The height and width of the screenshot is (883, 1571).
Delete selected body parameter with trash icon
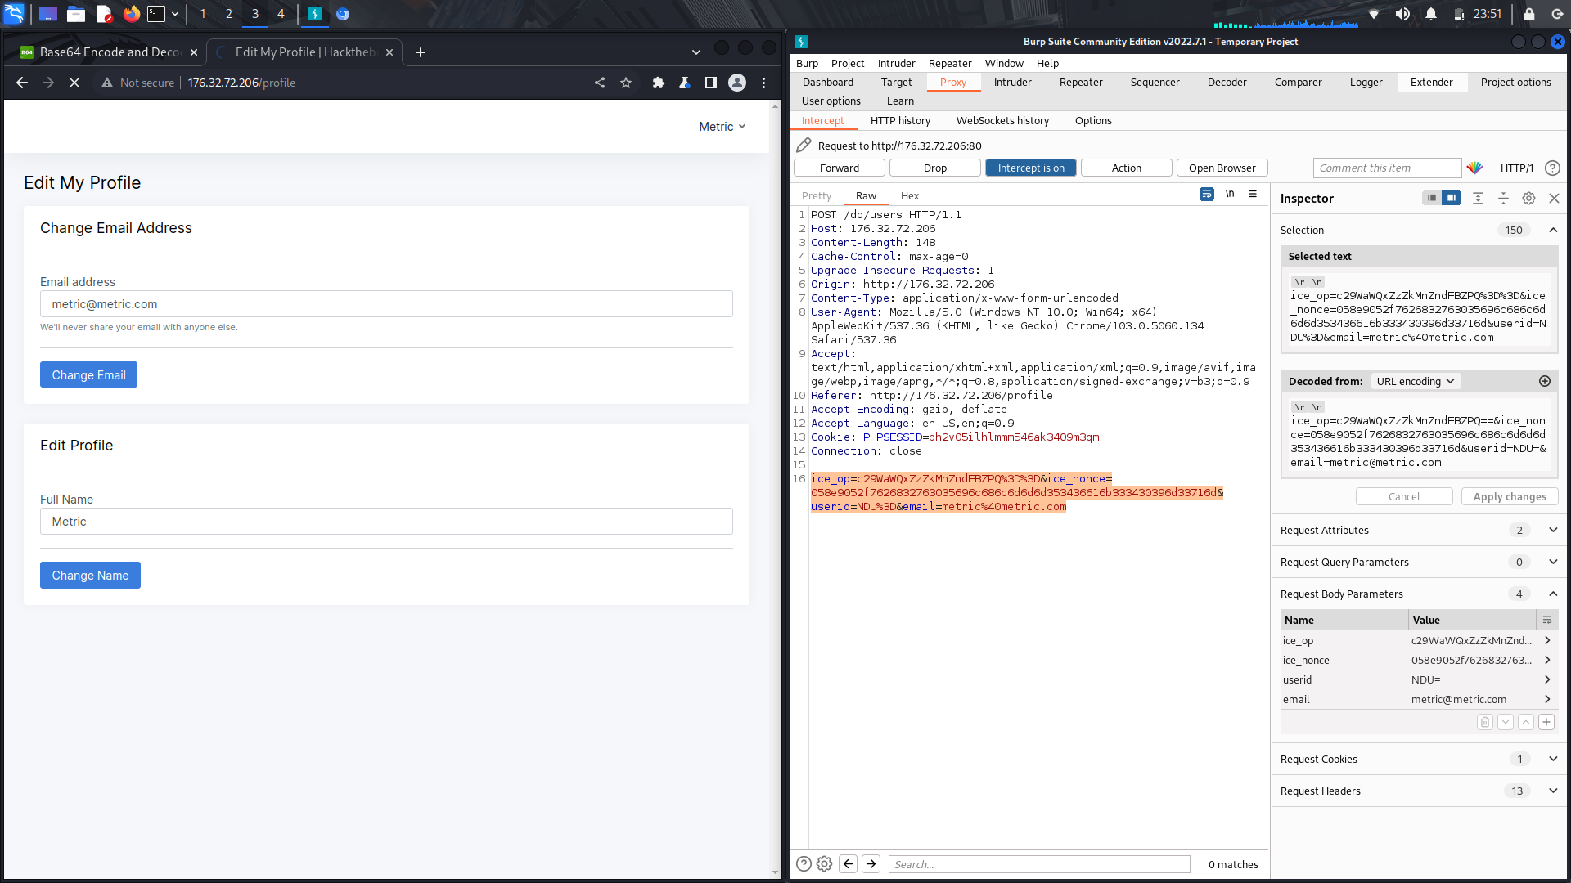coord(1485,722)
